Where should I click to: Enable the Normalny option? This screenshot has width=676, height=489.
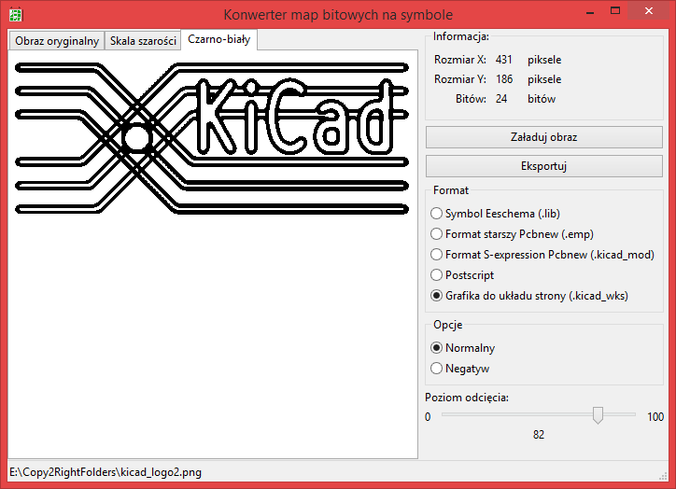tap(462, 348)
